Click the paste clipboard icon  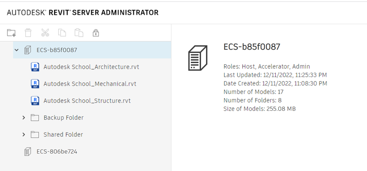click(x=79, y=33)
